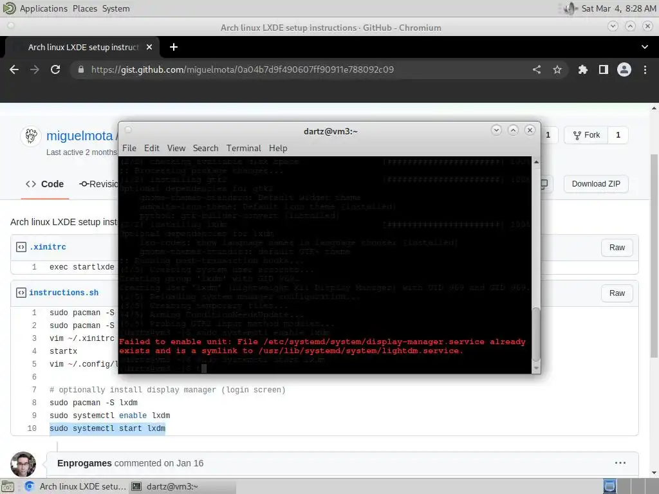Open the terminal Edit menu
The width and height of the screenshot is (659, 494).
coord(151,149)
